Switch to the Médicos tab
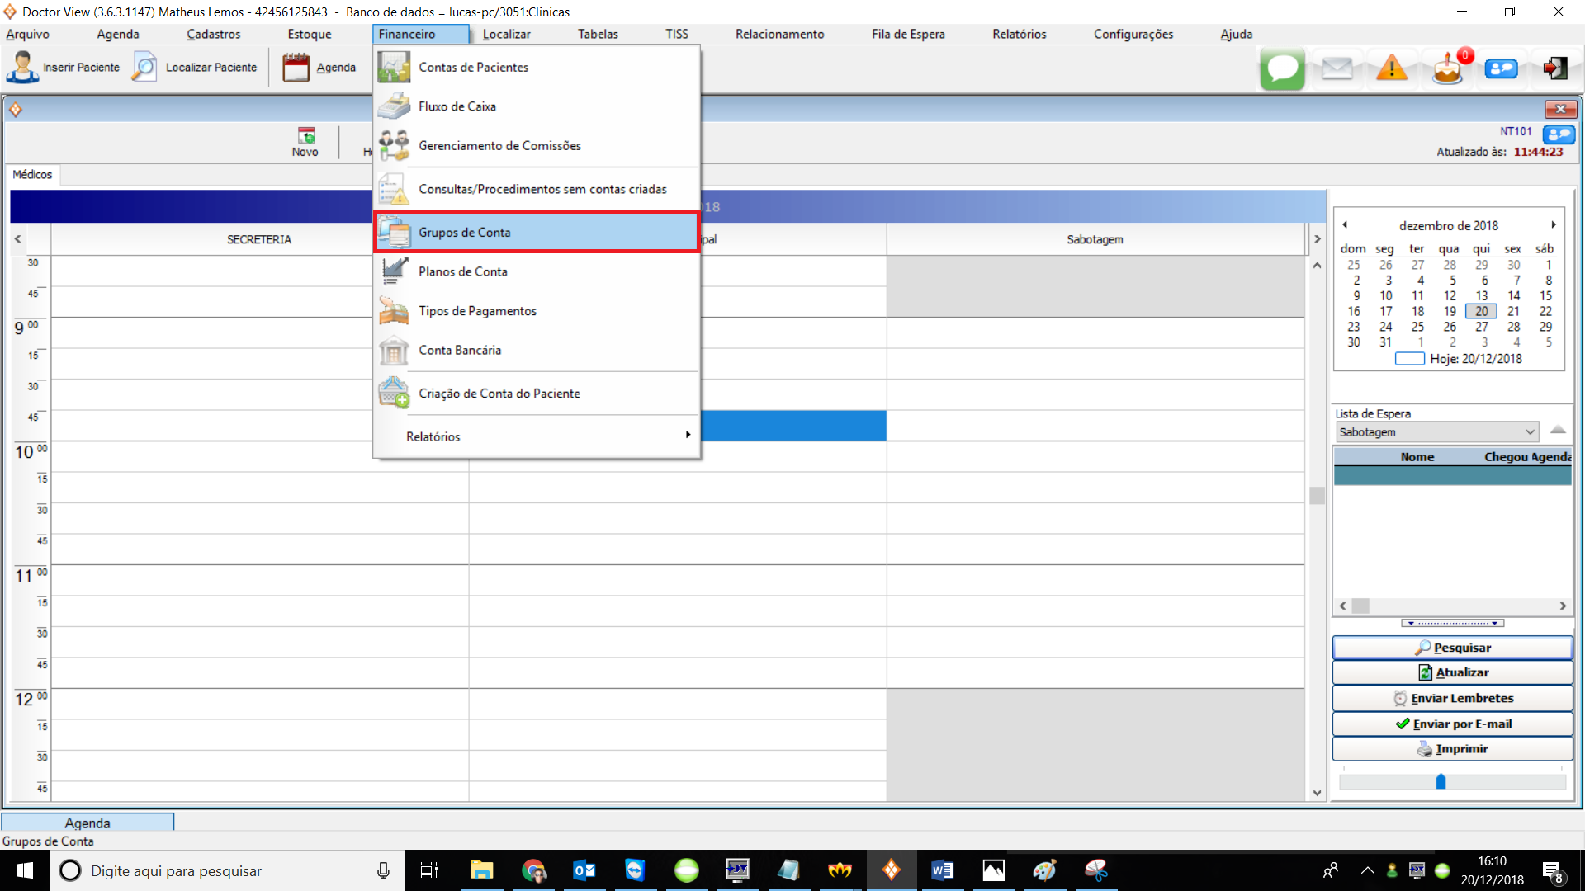This screenshot has height=891, width=1585. tap(32, 175)
